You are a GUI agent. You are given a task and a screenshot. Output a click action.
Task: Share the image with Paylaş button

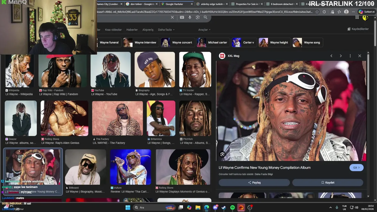coord(254,183)
